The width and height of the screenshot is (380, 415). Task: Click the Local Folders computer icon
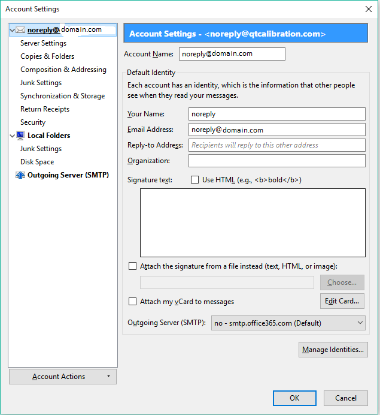pos(20,136)
